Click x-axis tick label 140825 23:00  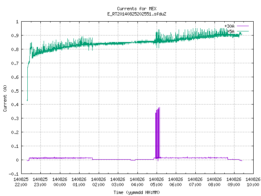coord(40,182)
